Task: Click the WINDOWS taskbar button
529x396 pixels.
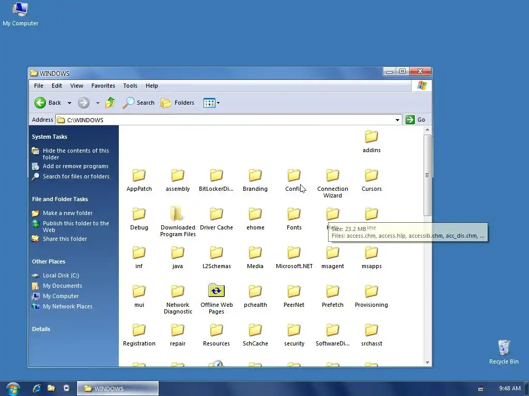Action: (x=118, y=389)
